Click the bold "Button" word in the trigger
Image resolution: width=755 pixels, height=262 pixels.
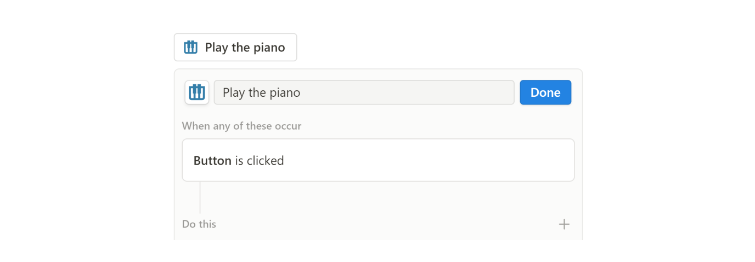(x=212, y=161)
